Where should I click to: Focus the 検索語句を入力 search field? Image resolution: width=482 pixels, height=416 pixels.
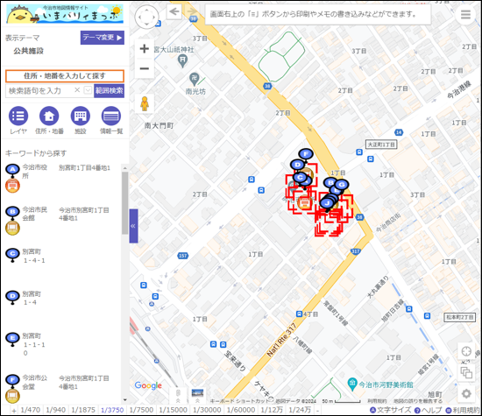coord(39,90)
